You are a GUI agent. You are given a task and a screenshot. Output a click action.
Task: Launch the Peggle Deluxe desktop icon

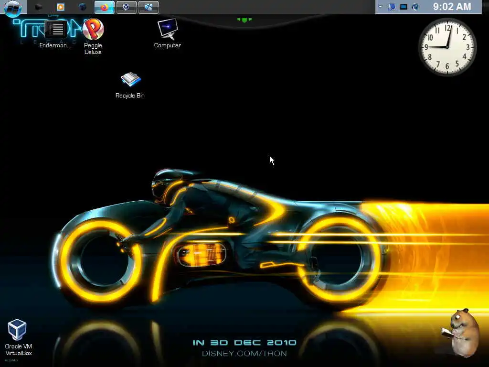point(93,36)
